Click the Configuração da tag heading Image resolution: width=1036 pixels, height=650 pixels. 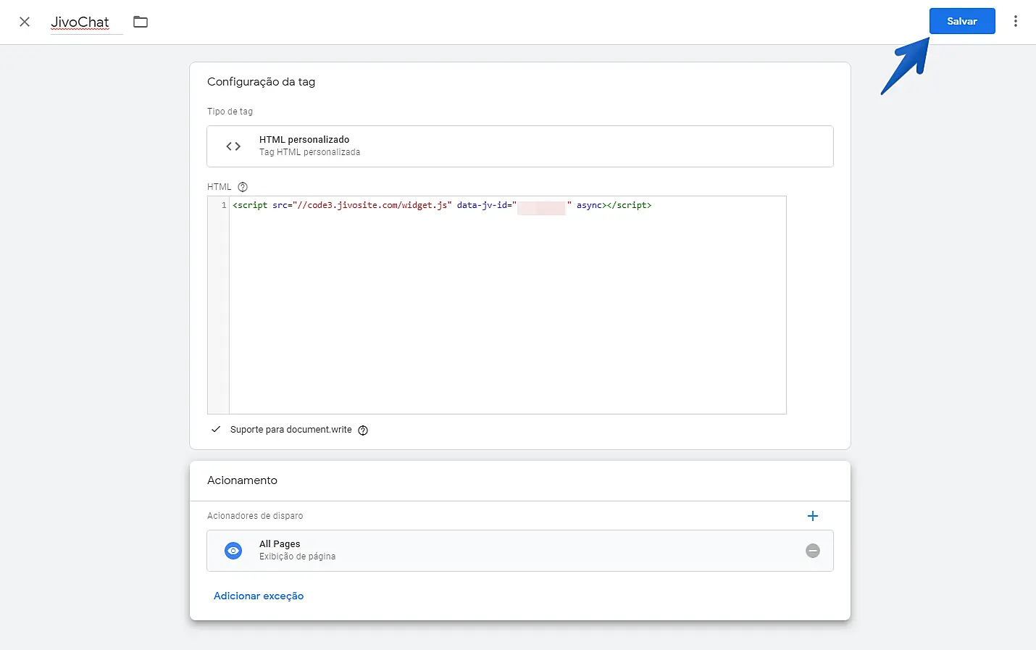[261, 82]
